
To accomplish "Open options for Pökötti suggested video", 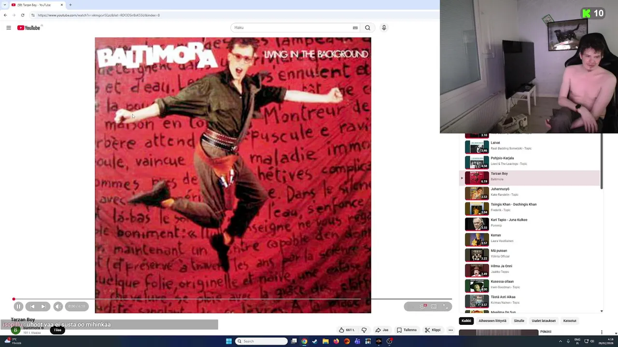I will (602, 332).
